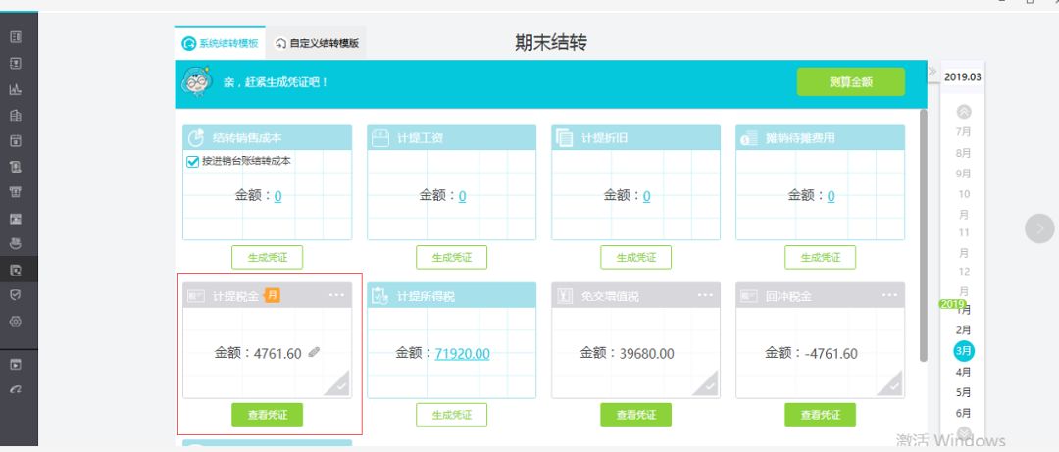Open the 0 amount link on 结转销售成本
The width and height of the screenshot is (1059, 452).
(278, 196)
